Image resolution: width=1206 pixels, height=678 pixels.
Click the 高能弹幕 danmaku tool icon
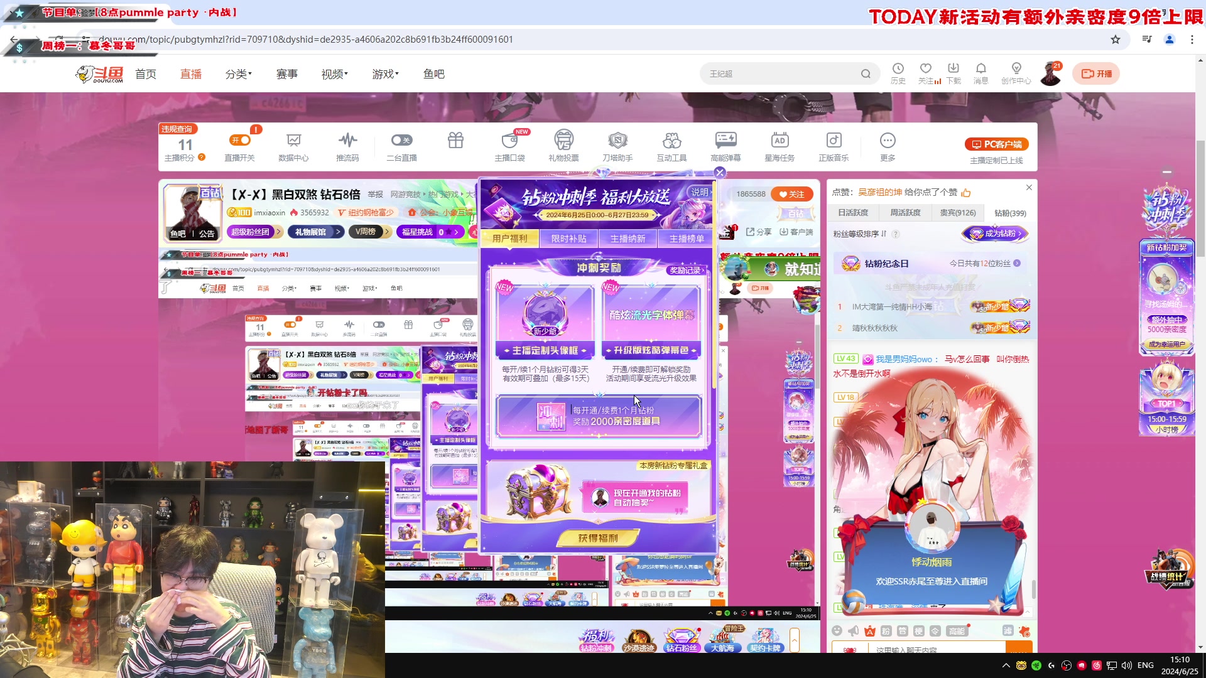tap(725, 146)
